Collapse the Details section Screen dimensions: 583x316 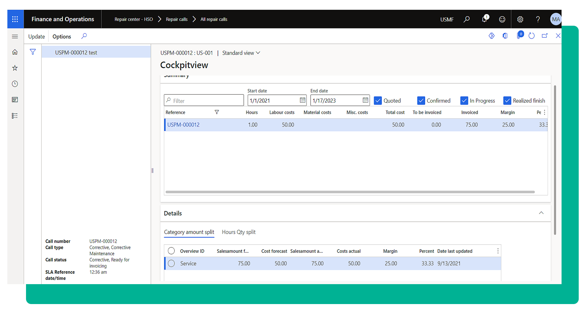tap(541, 213)
